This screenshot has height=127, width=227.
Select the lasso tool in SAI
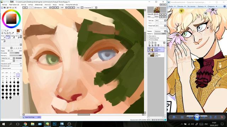5,31
